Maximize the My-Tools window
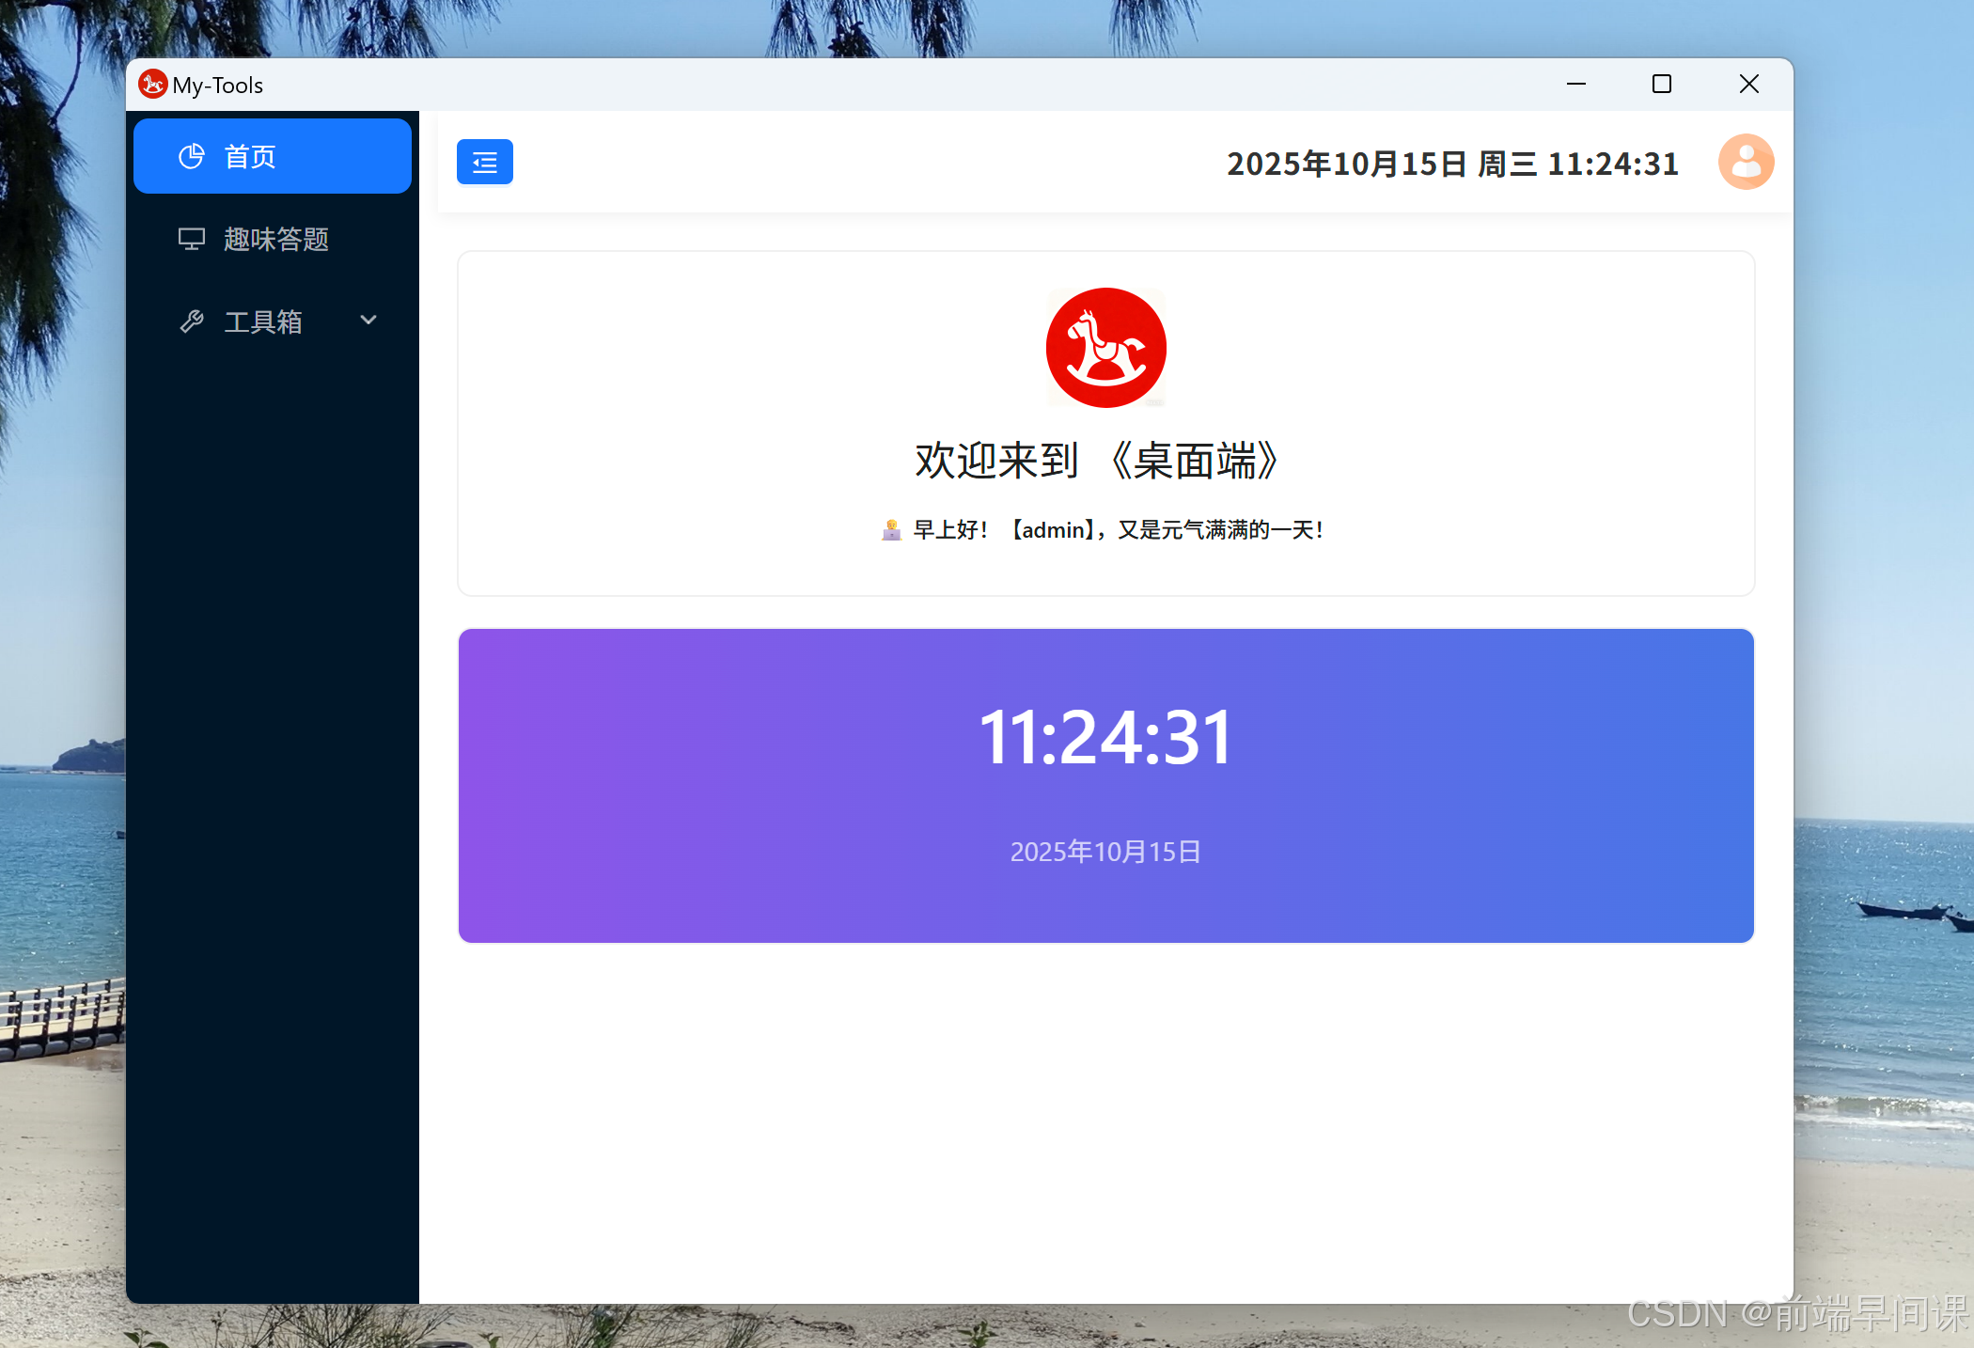The image size is (1974, 1348). tap(1662, 85)
